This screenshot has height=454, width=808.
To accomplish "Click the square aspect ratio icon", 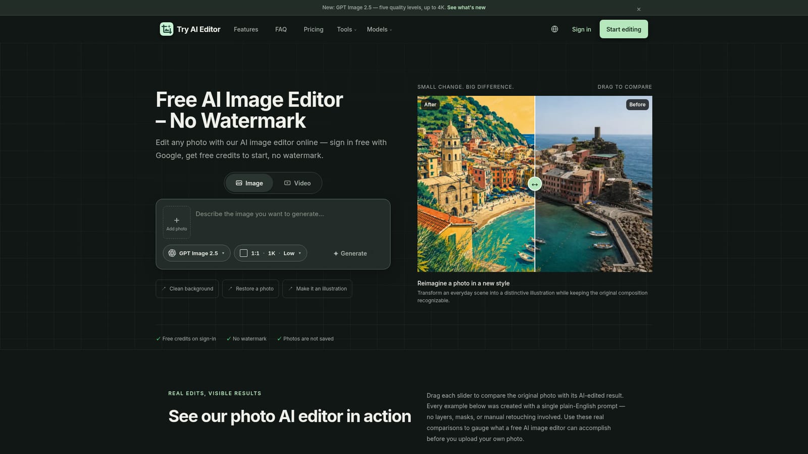I will (x=243, y=253).
